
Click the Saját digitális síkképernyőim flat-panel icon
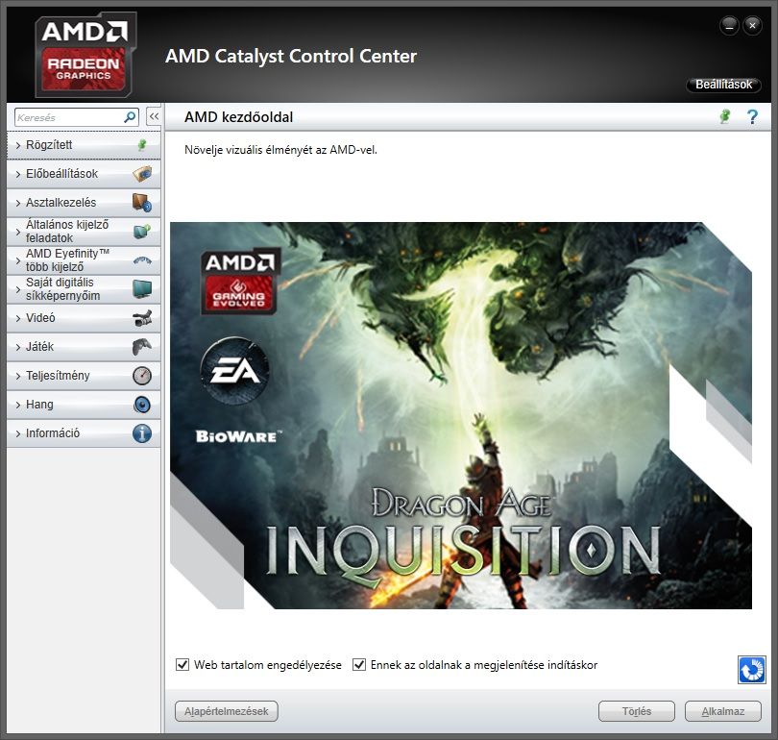[x=142, y=289]
